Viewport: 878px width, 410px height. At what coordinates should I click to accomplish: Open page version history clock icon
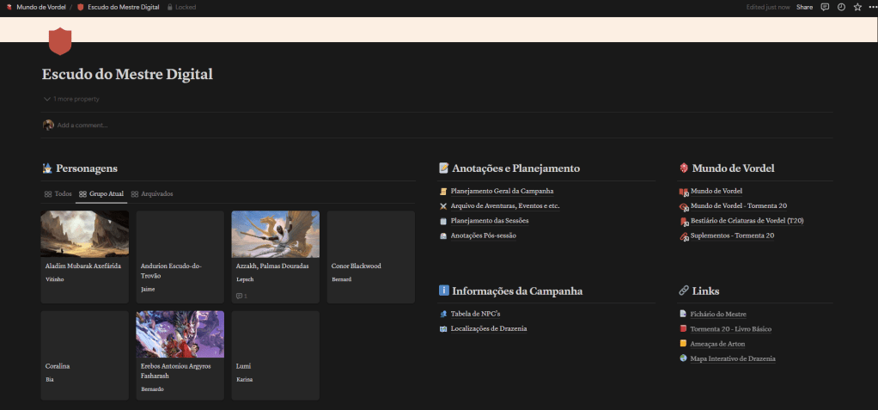[x=841, y=7]
